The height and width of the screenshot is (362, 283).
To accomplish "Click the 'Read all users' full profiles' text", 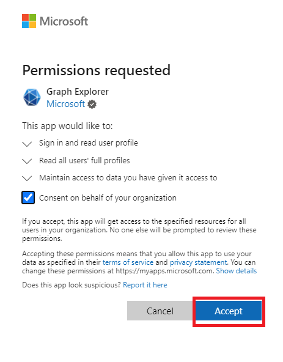I will [x=84, y=160].
